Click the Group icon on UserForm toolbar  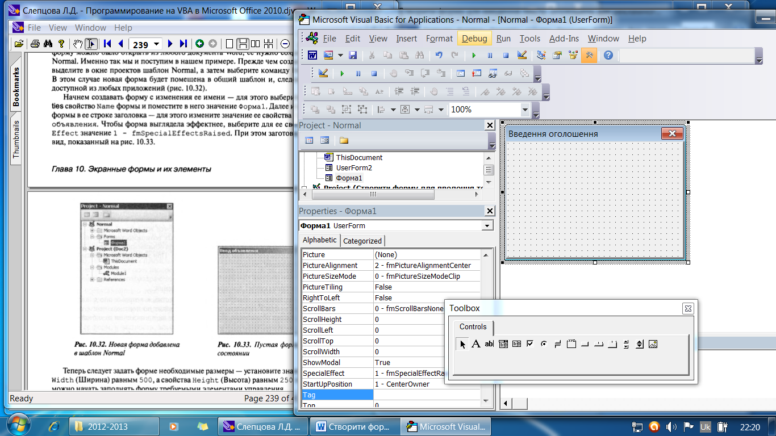coord(347,110)
